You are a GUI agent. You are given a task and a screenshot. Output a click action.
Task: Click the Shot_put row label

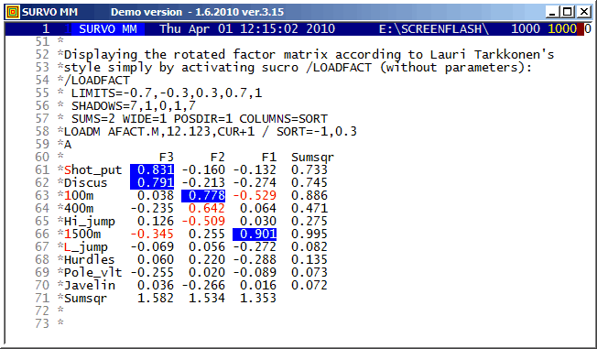[92, 170]
